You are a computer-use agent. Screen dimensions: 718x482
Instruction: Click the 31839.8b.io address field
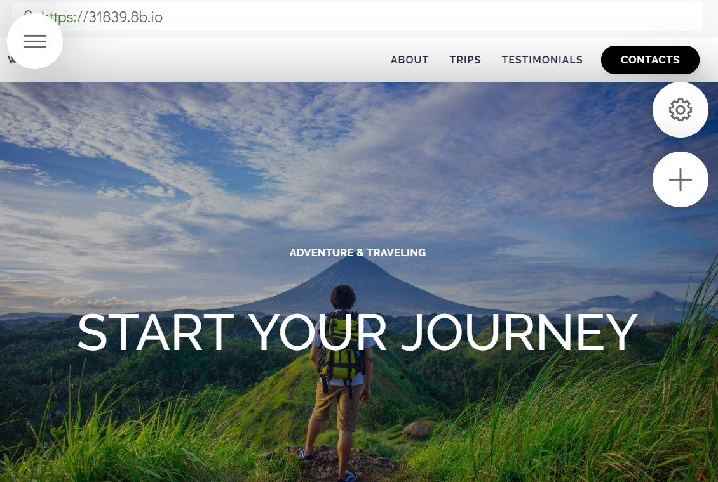pos(358,17)
